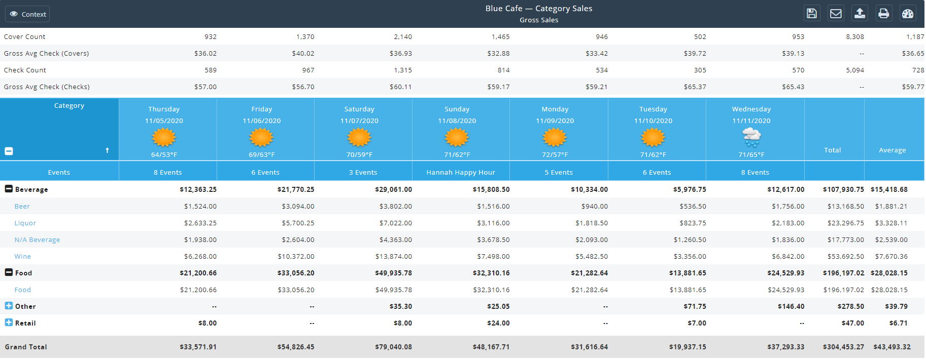Expand the Other category row
This screenshot has height=362, width=926.
[x=9, y=306]
